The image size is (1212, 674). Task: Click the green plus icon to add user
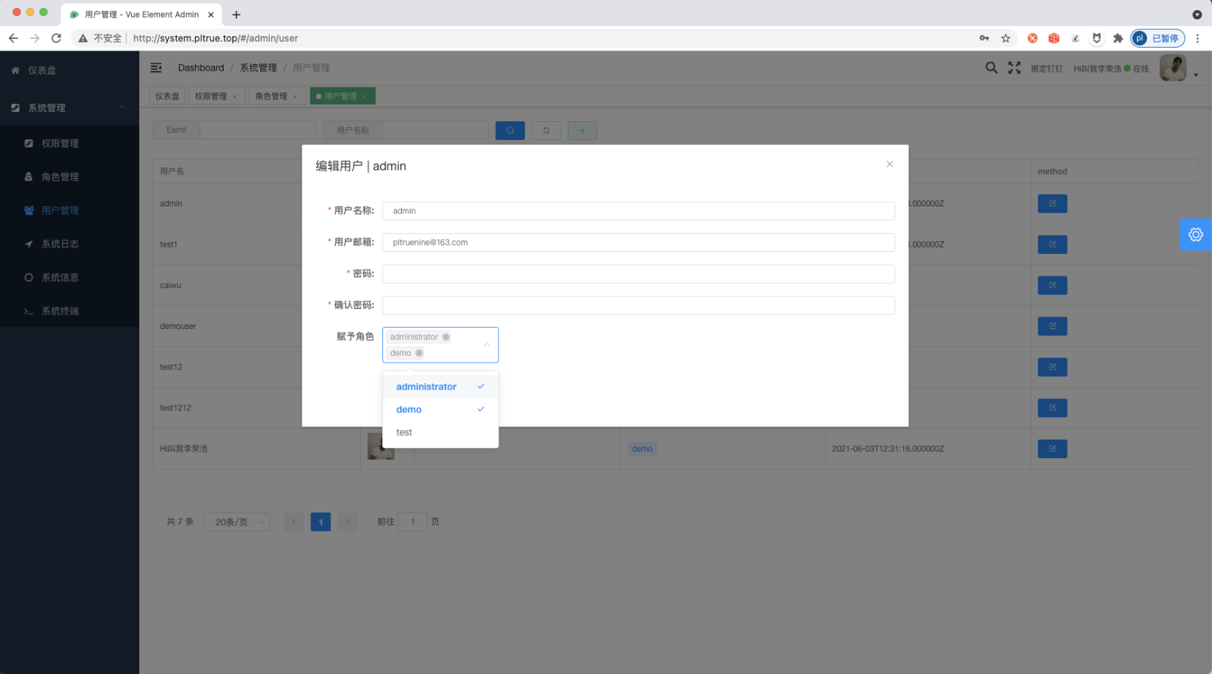coord(582,130)
